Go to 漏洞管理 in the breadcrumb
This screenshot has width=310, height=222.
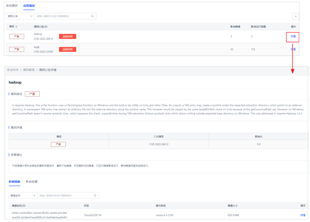[x=29, y=70]
